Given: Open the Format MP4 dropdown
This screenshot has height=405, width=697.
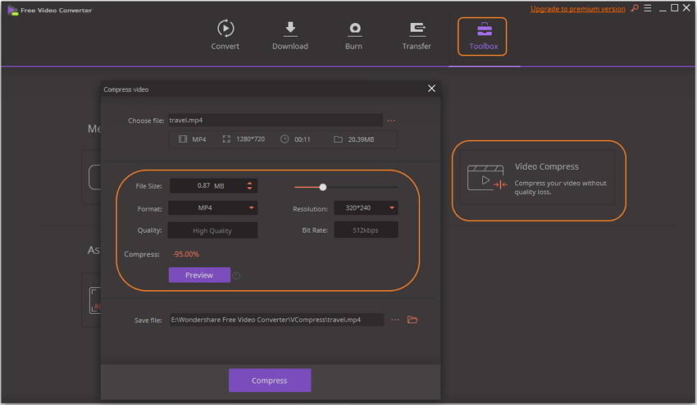Looking at the screenshot, I should coord(212,207).
